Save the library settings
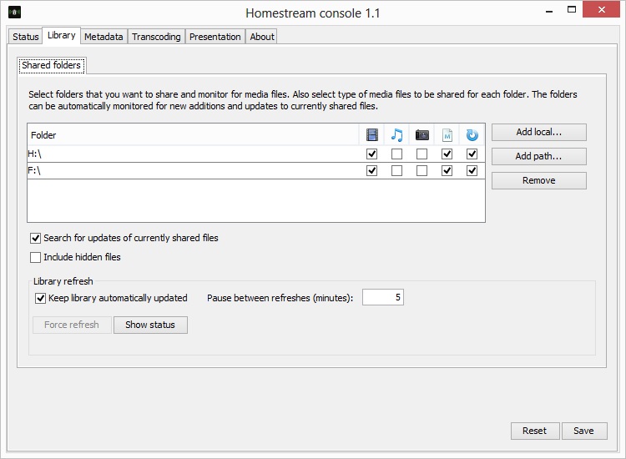 coord(584,431)
